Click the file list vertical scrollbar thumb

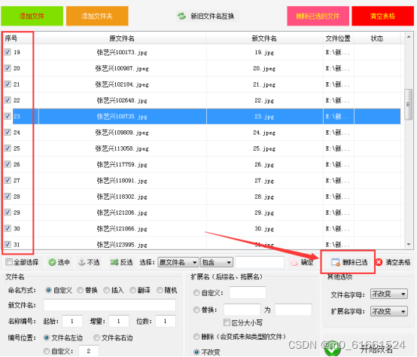(x=408, y=104)
